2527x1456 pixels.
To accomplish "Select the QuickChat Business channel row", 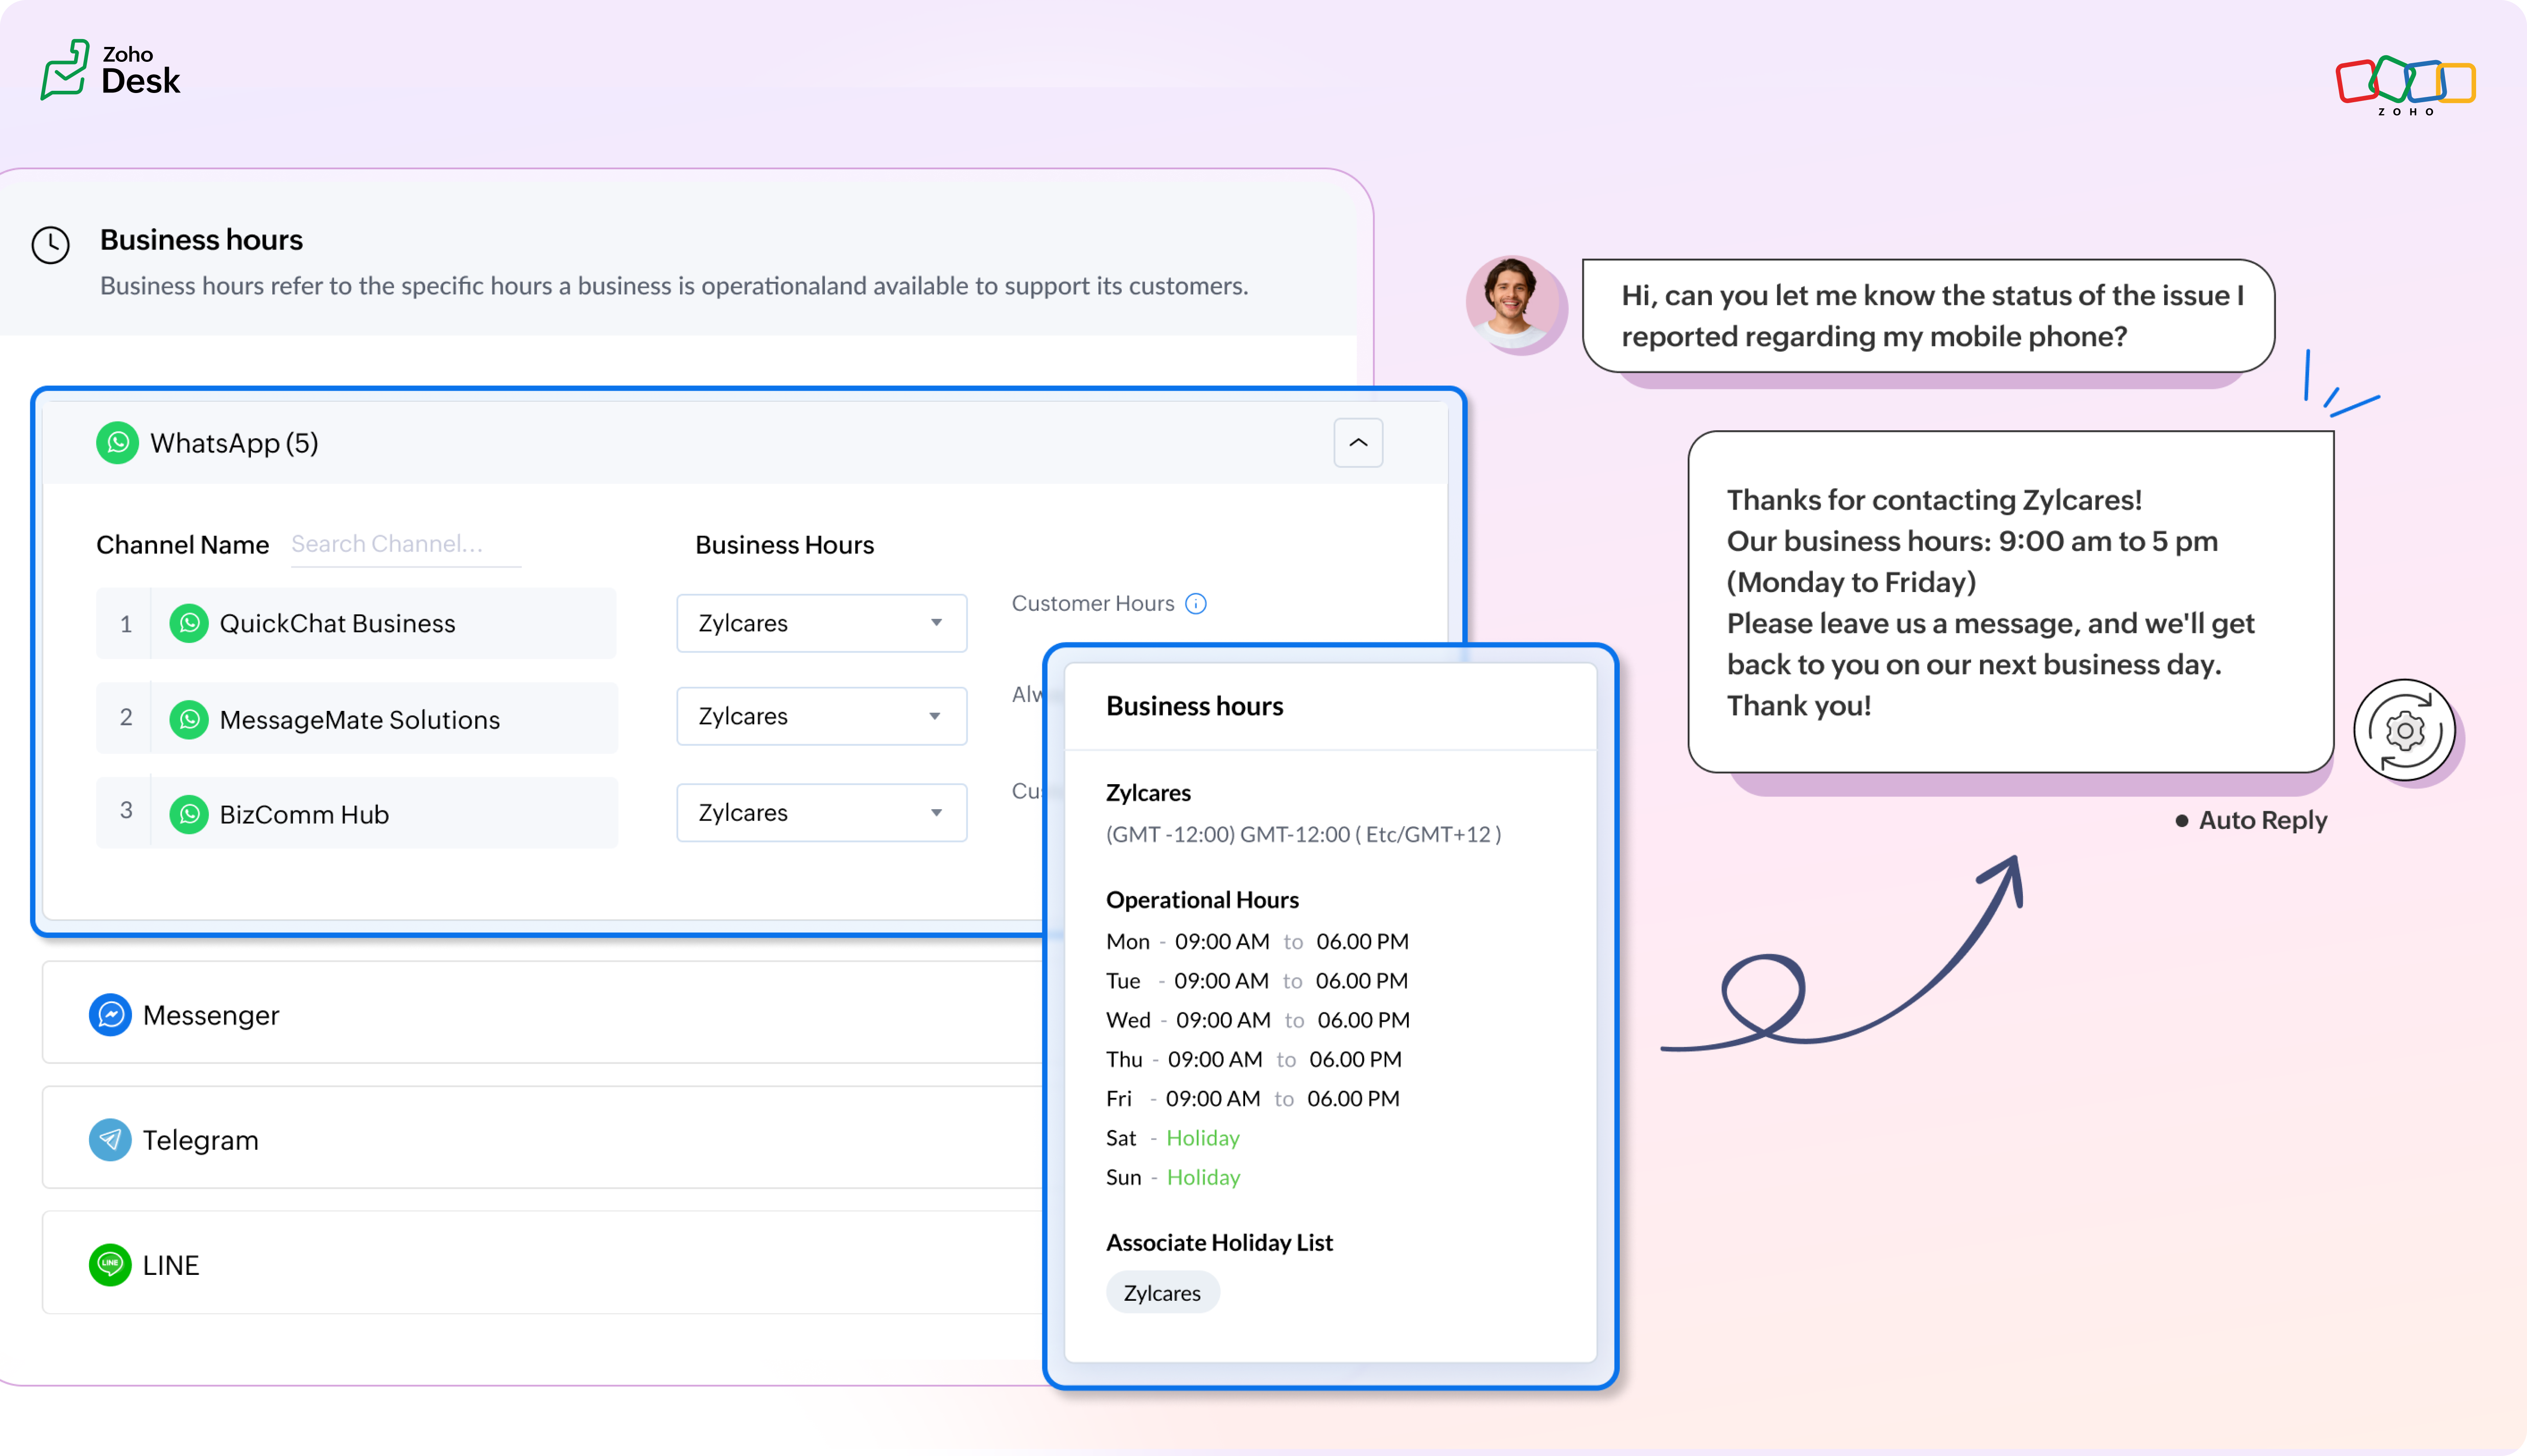I will tap(356, 623).
